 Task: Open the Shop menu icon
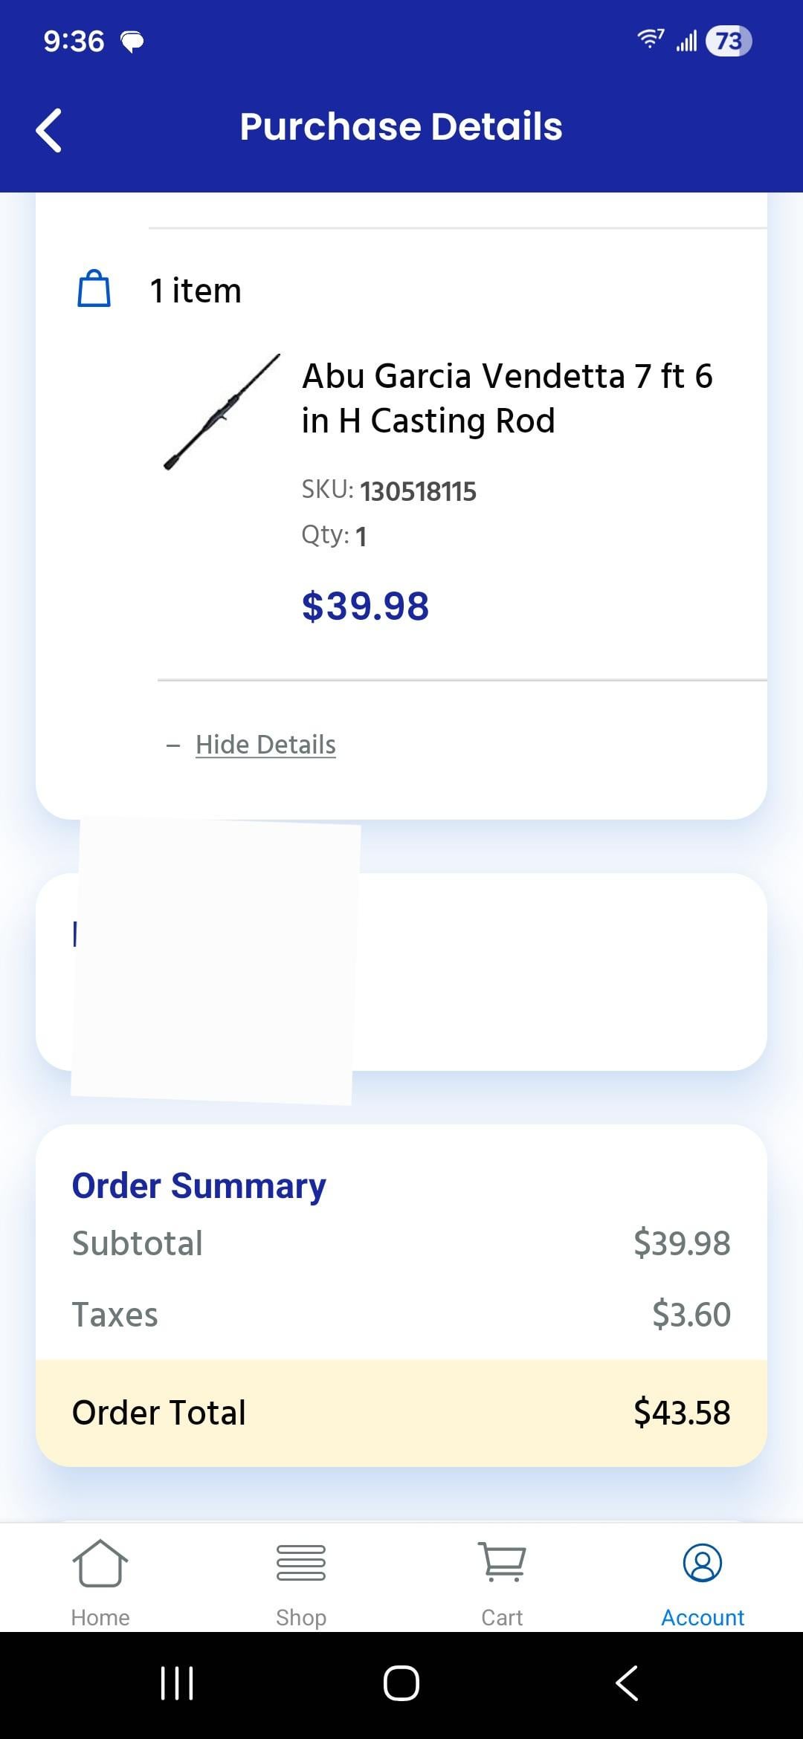(x=301, y=1562)
